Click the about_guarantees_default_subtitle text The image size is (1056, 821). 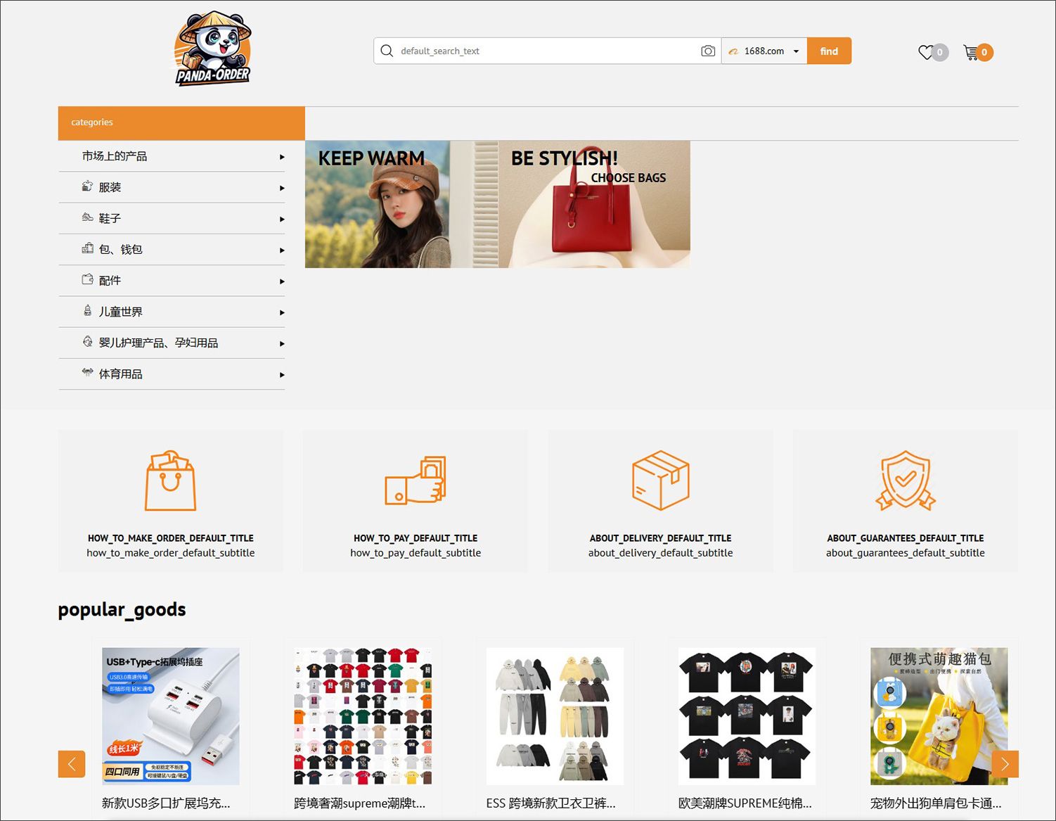[x=906, y=553]
